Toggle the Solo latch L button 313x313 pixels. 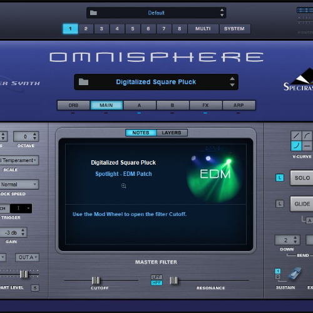pos(280,178)
